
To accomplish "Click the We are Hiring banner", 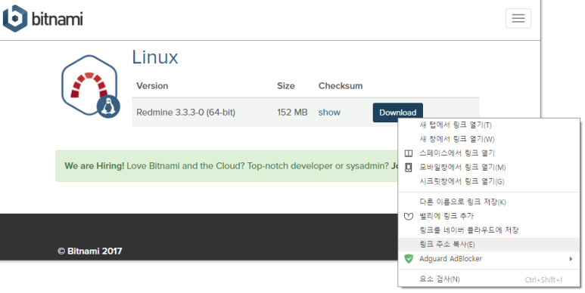I will pos(227,166).
